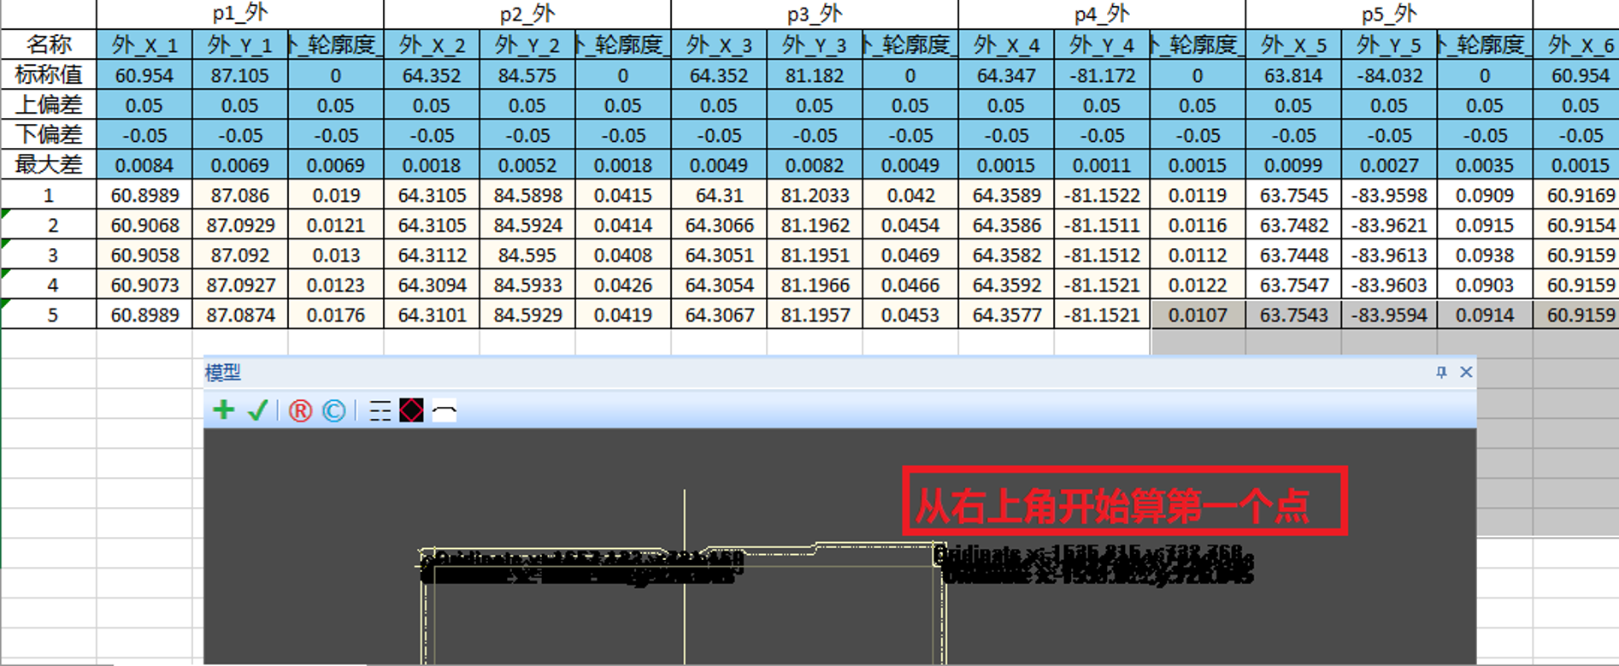The image size is (1619, 666).
Task: Select the 标称值 row label
Action: point(49,75)
